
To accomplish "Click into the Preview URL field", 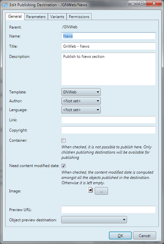I will click(x=109, y=209).
